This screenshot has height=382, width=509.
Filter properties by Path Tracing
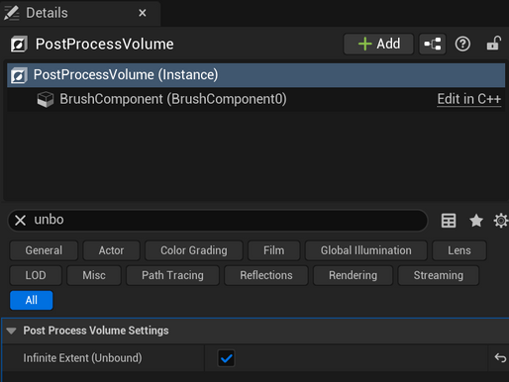tap(172, 275)
